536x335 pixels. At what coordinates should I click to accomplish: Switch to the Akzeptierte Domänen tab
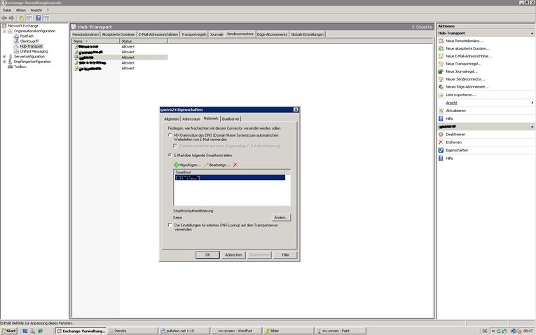[118, 34]
